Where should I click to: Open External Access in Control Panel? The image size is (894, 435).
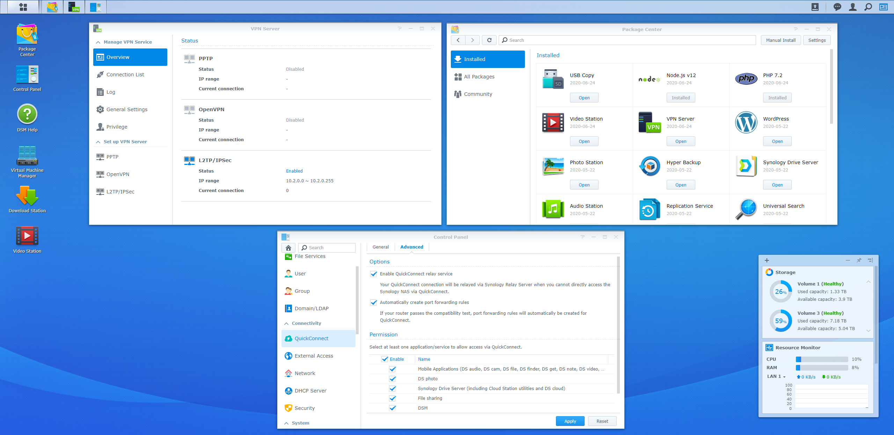point(318,356)
